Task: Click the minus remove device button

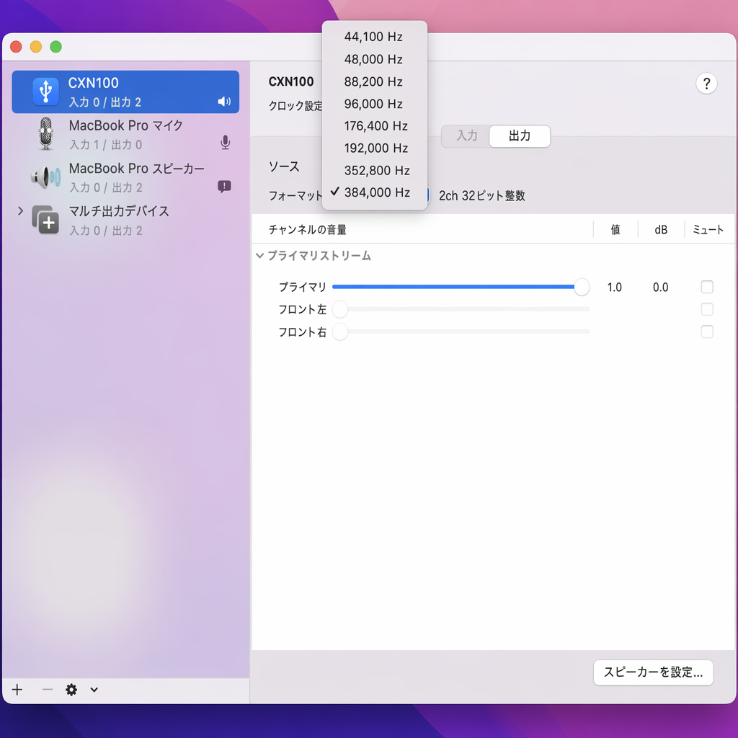Action: 47,690
